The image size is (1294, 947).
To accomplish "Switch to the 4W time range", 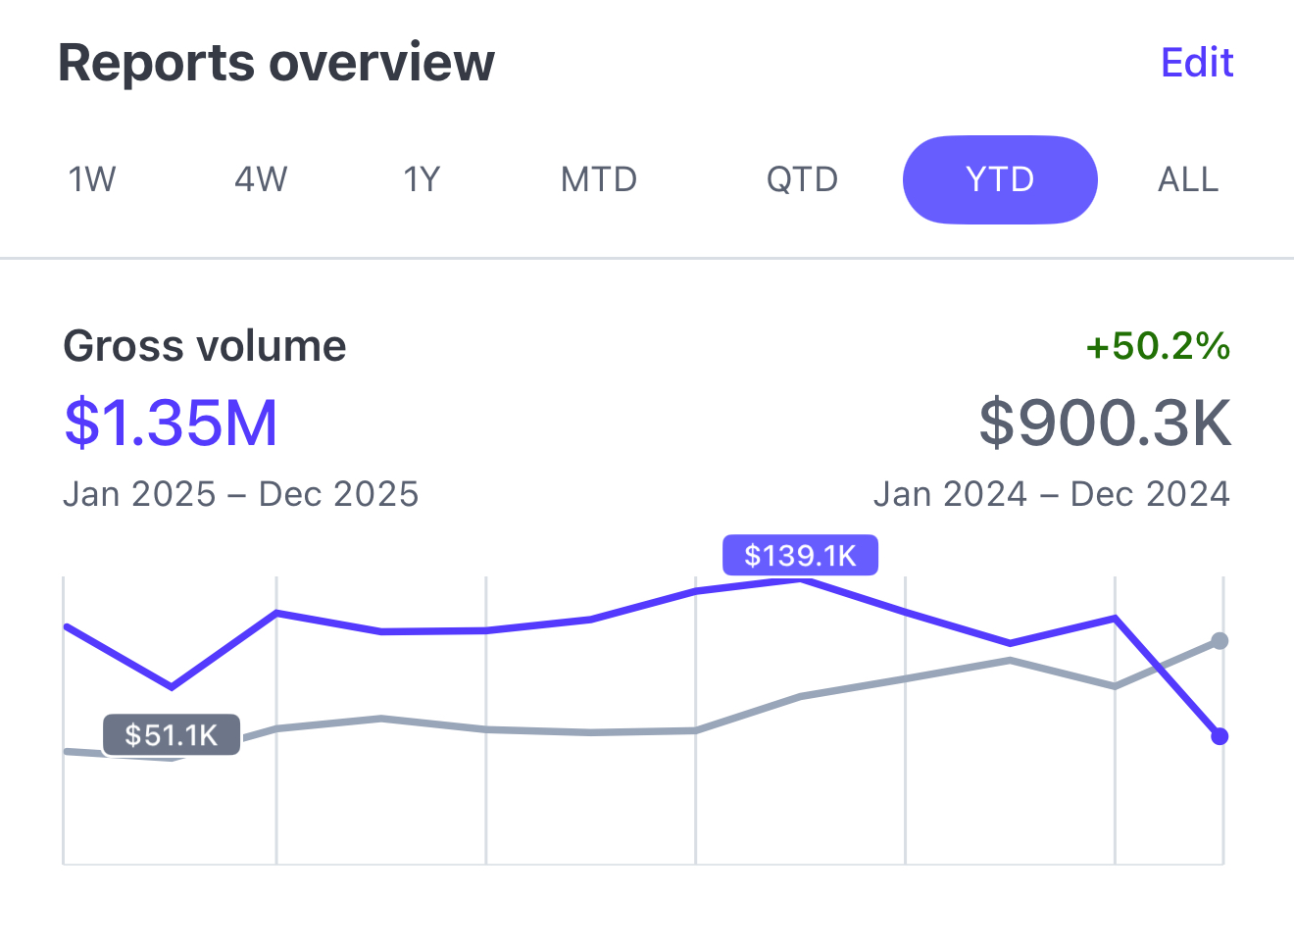I will [x=261, y=179].
